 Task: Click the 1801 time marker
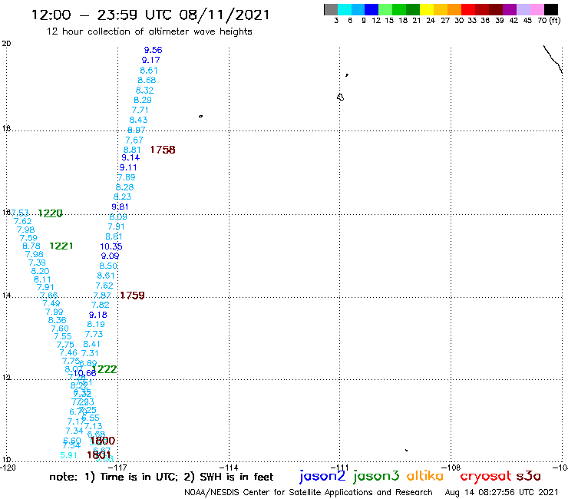[x=99, y=454]
